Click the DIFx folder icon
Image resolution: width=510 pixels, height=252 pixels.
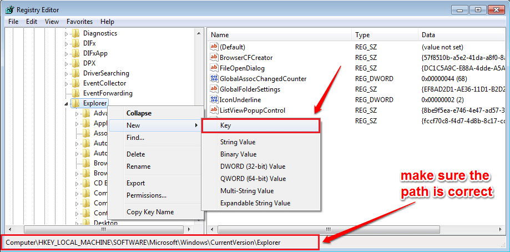click(75, 43)
